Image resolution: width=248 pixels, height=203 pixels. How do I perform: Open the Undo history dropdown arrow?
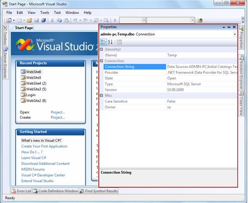(80, 20)
